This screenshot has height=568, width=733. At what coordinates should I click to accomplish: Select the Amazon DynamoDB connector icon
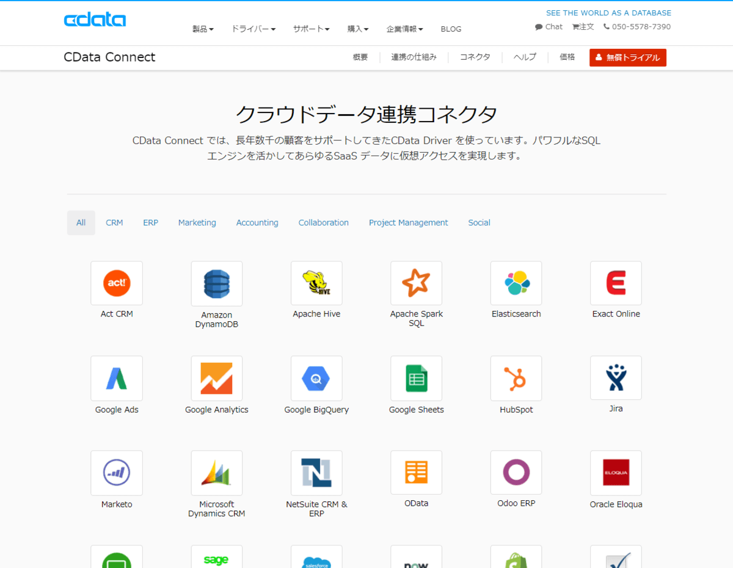[x=217, y=284]
